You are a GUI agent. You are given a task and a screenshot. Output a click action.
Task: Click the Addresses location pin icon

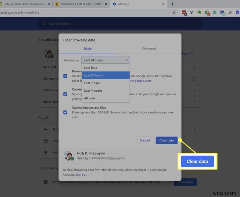(x=46, y=152)
